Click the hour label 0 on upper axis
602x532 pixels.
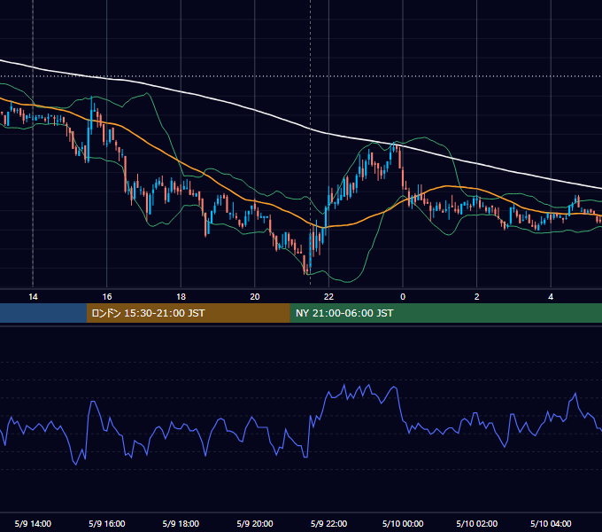coord(403,297)
